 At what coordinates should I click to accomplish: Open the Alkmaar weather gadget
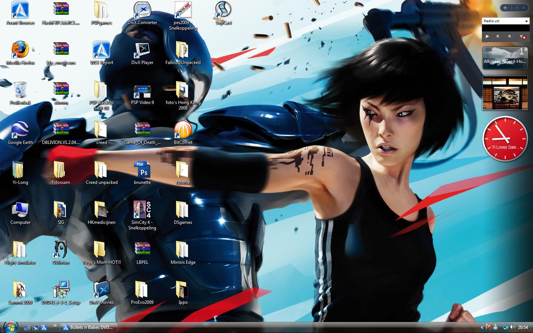click(x=505, y=58)
